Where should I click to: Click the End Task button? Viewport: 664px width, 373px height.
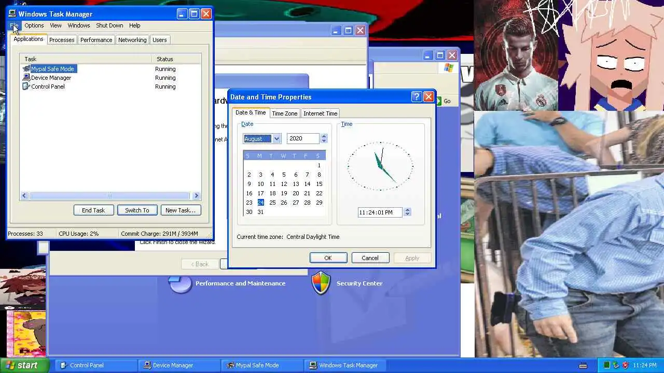coord(93,210)
